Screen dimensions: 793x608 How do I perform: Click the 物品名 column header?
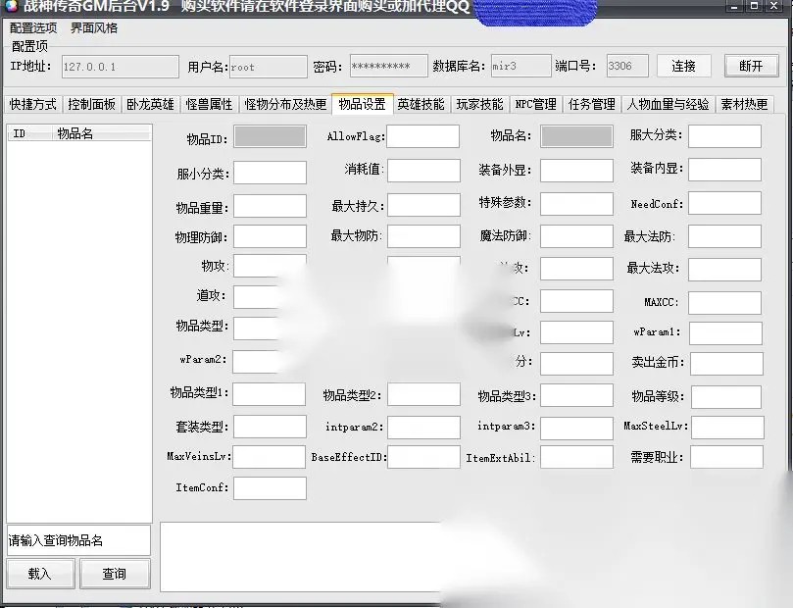101,133
